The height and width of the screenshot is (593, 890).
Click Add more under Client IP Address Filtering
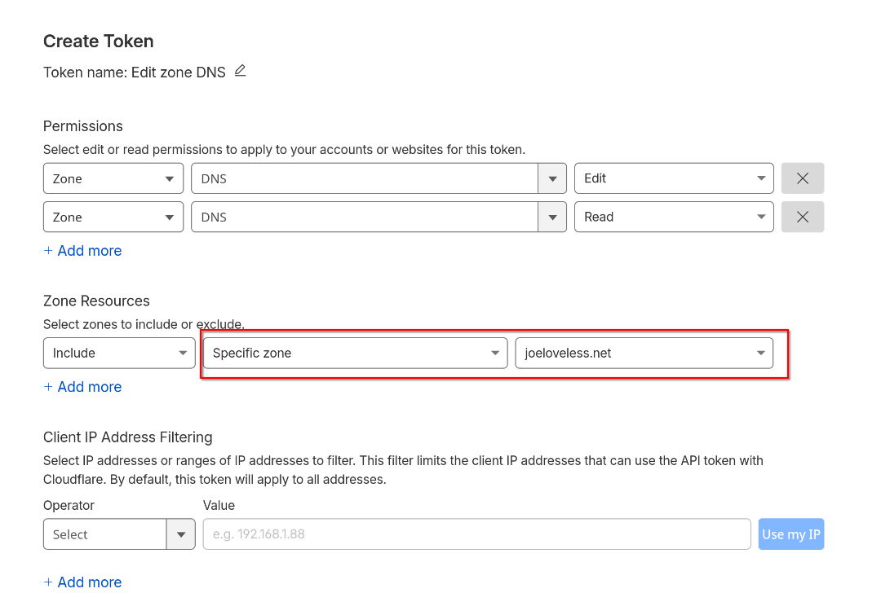point(89,582)
